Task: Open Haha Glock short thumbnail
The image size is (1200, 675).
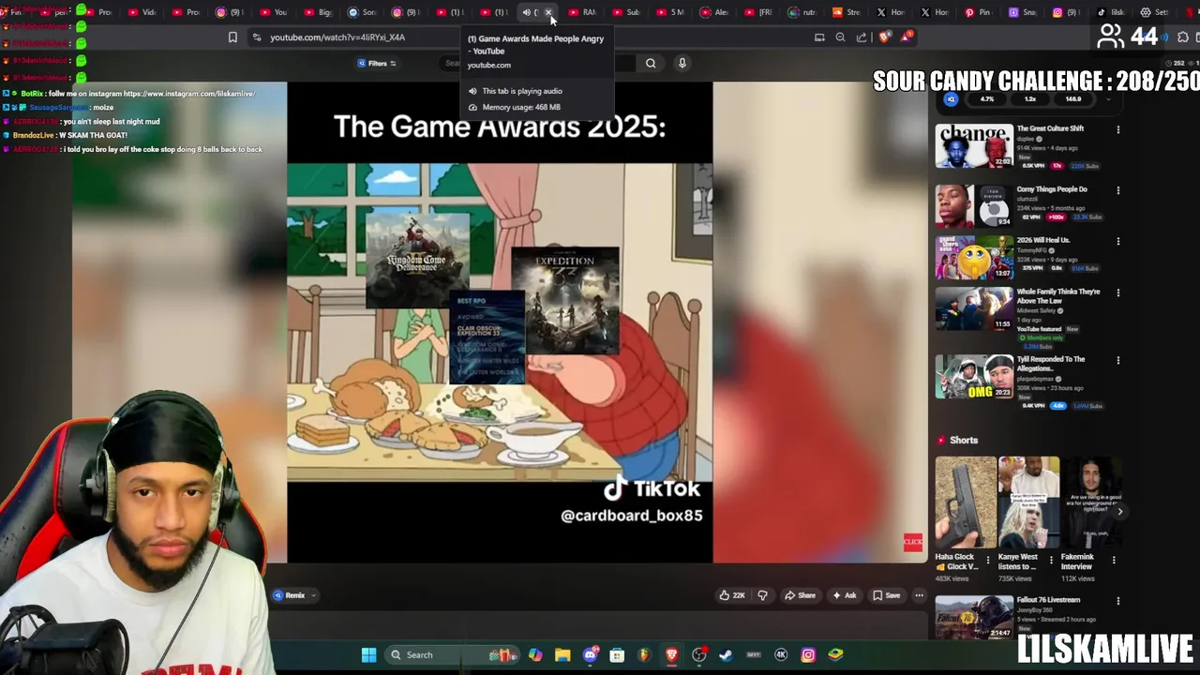Action: tap(966, 502)
